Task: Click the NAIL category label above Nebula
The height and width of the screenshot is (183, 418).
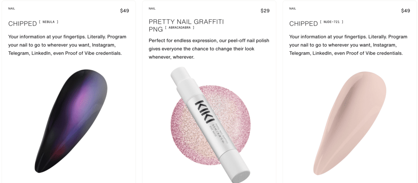Action: click(11, 8)
